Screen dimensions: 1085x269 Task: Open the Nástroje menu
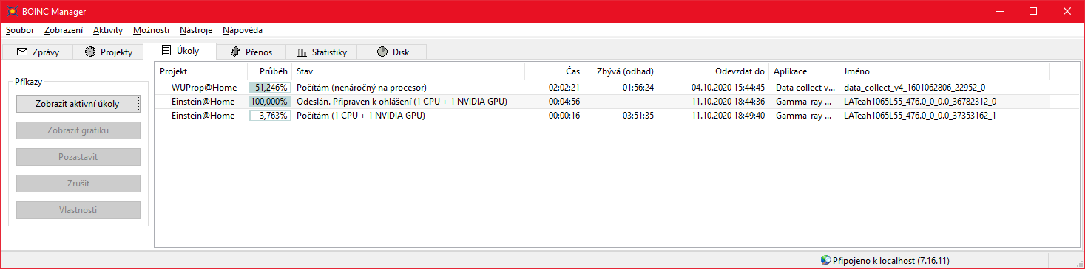click(196, 30)
